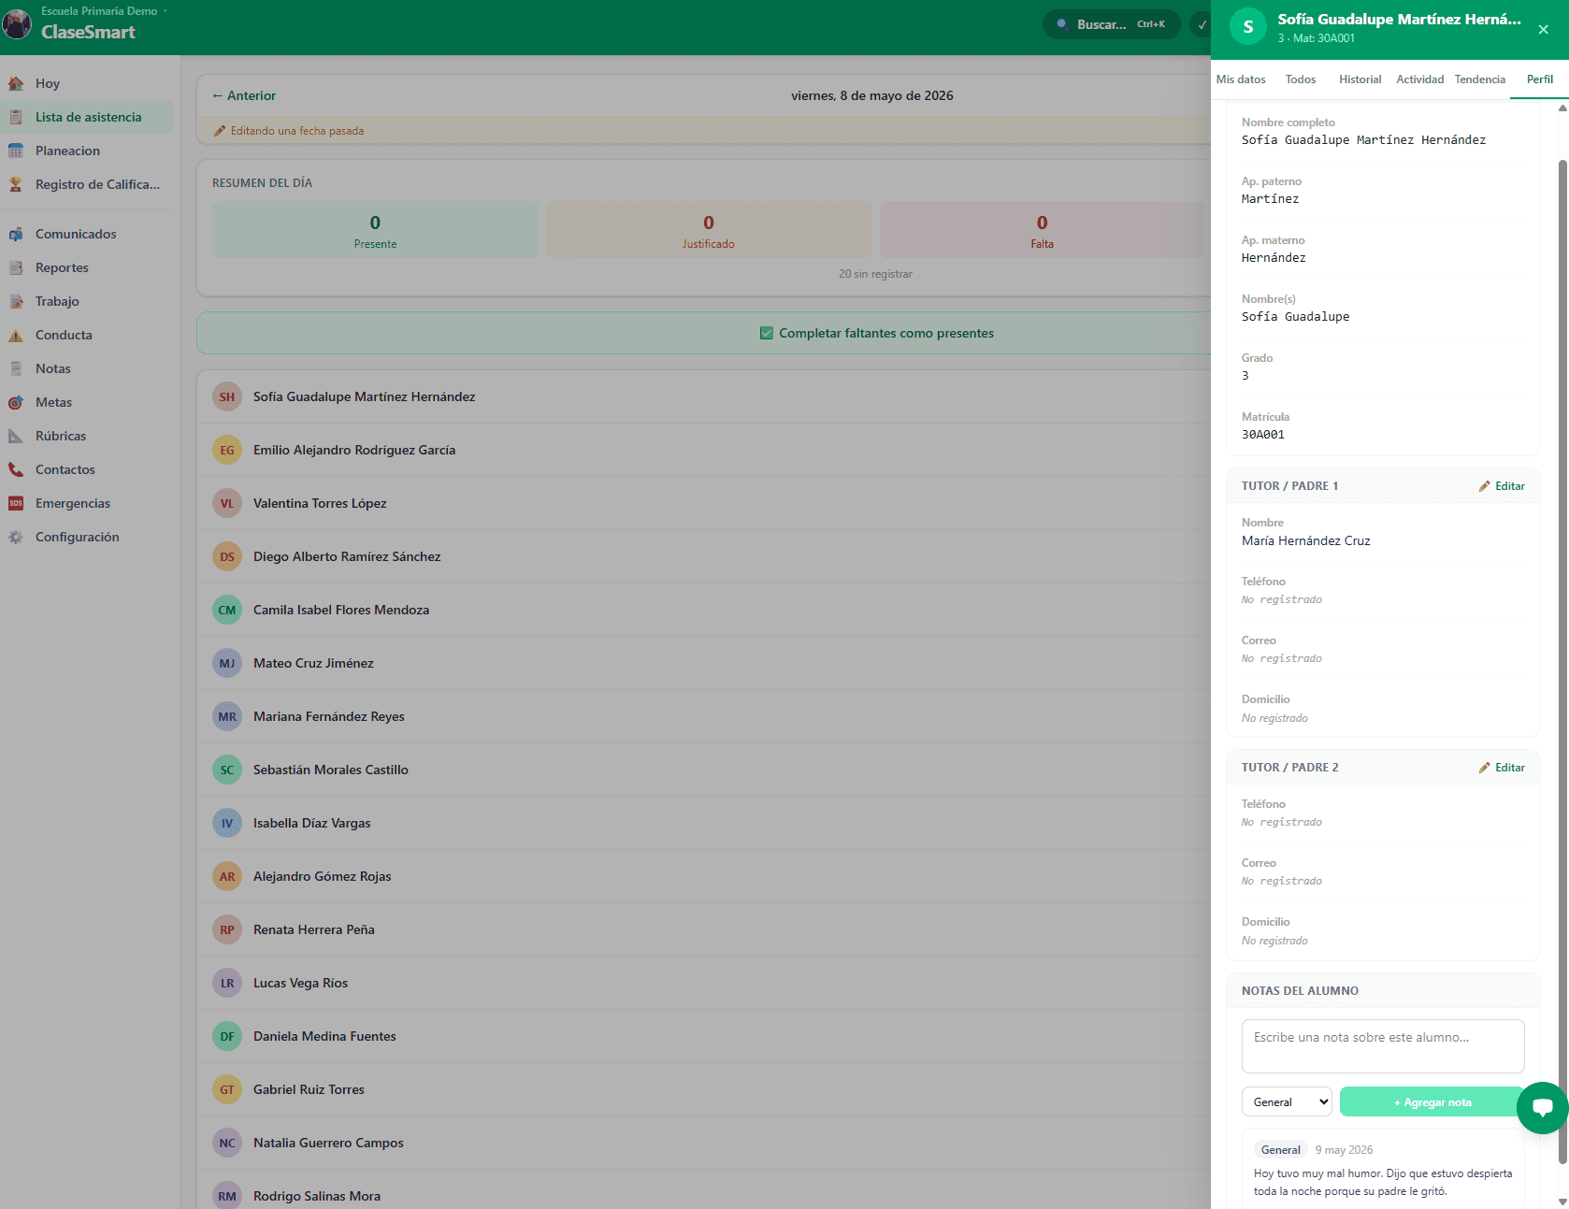The image size is (1569, 1209).
Task: Click the Registro de Calificaciones trophy icon
Action: coord(16,184)
